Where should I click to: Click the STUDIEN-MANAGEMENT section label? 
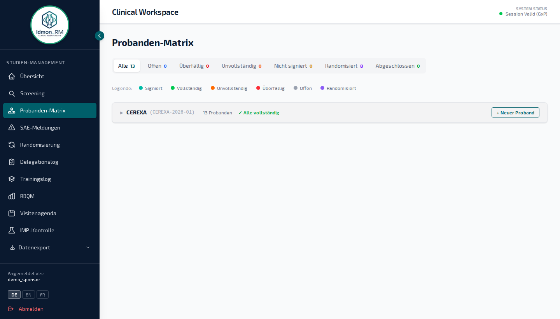(x=35, y=63)
